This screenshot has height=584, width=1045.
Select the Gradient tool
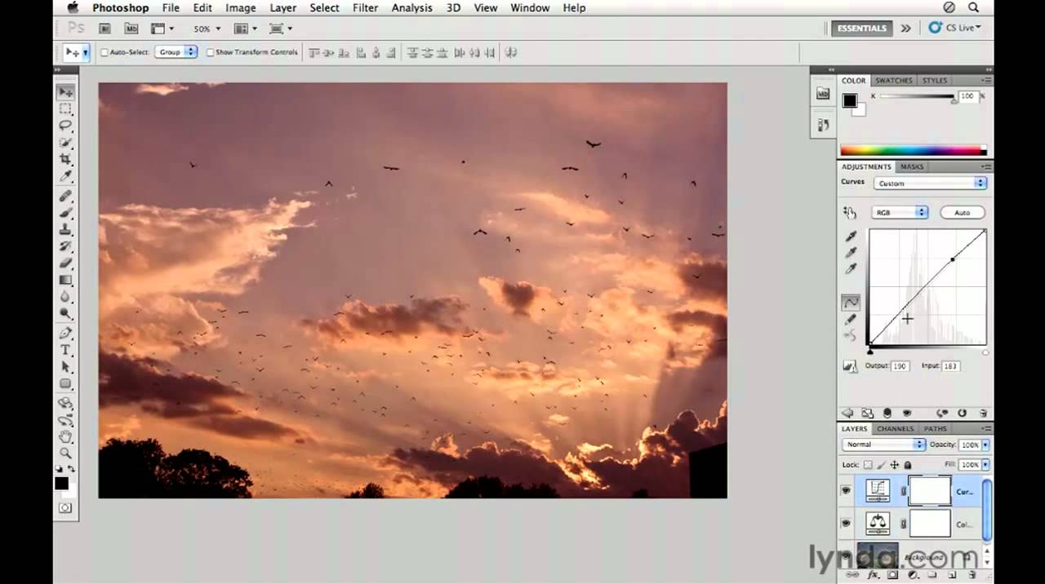coord(65,280)
